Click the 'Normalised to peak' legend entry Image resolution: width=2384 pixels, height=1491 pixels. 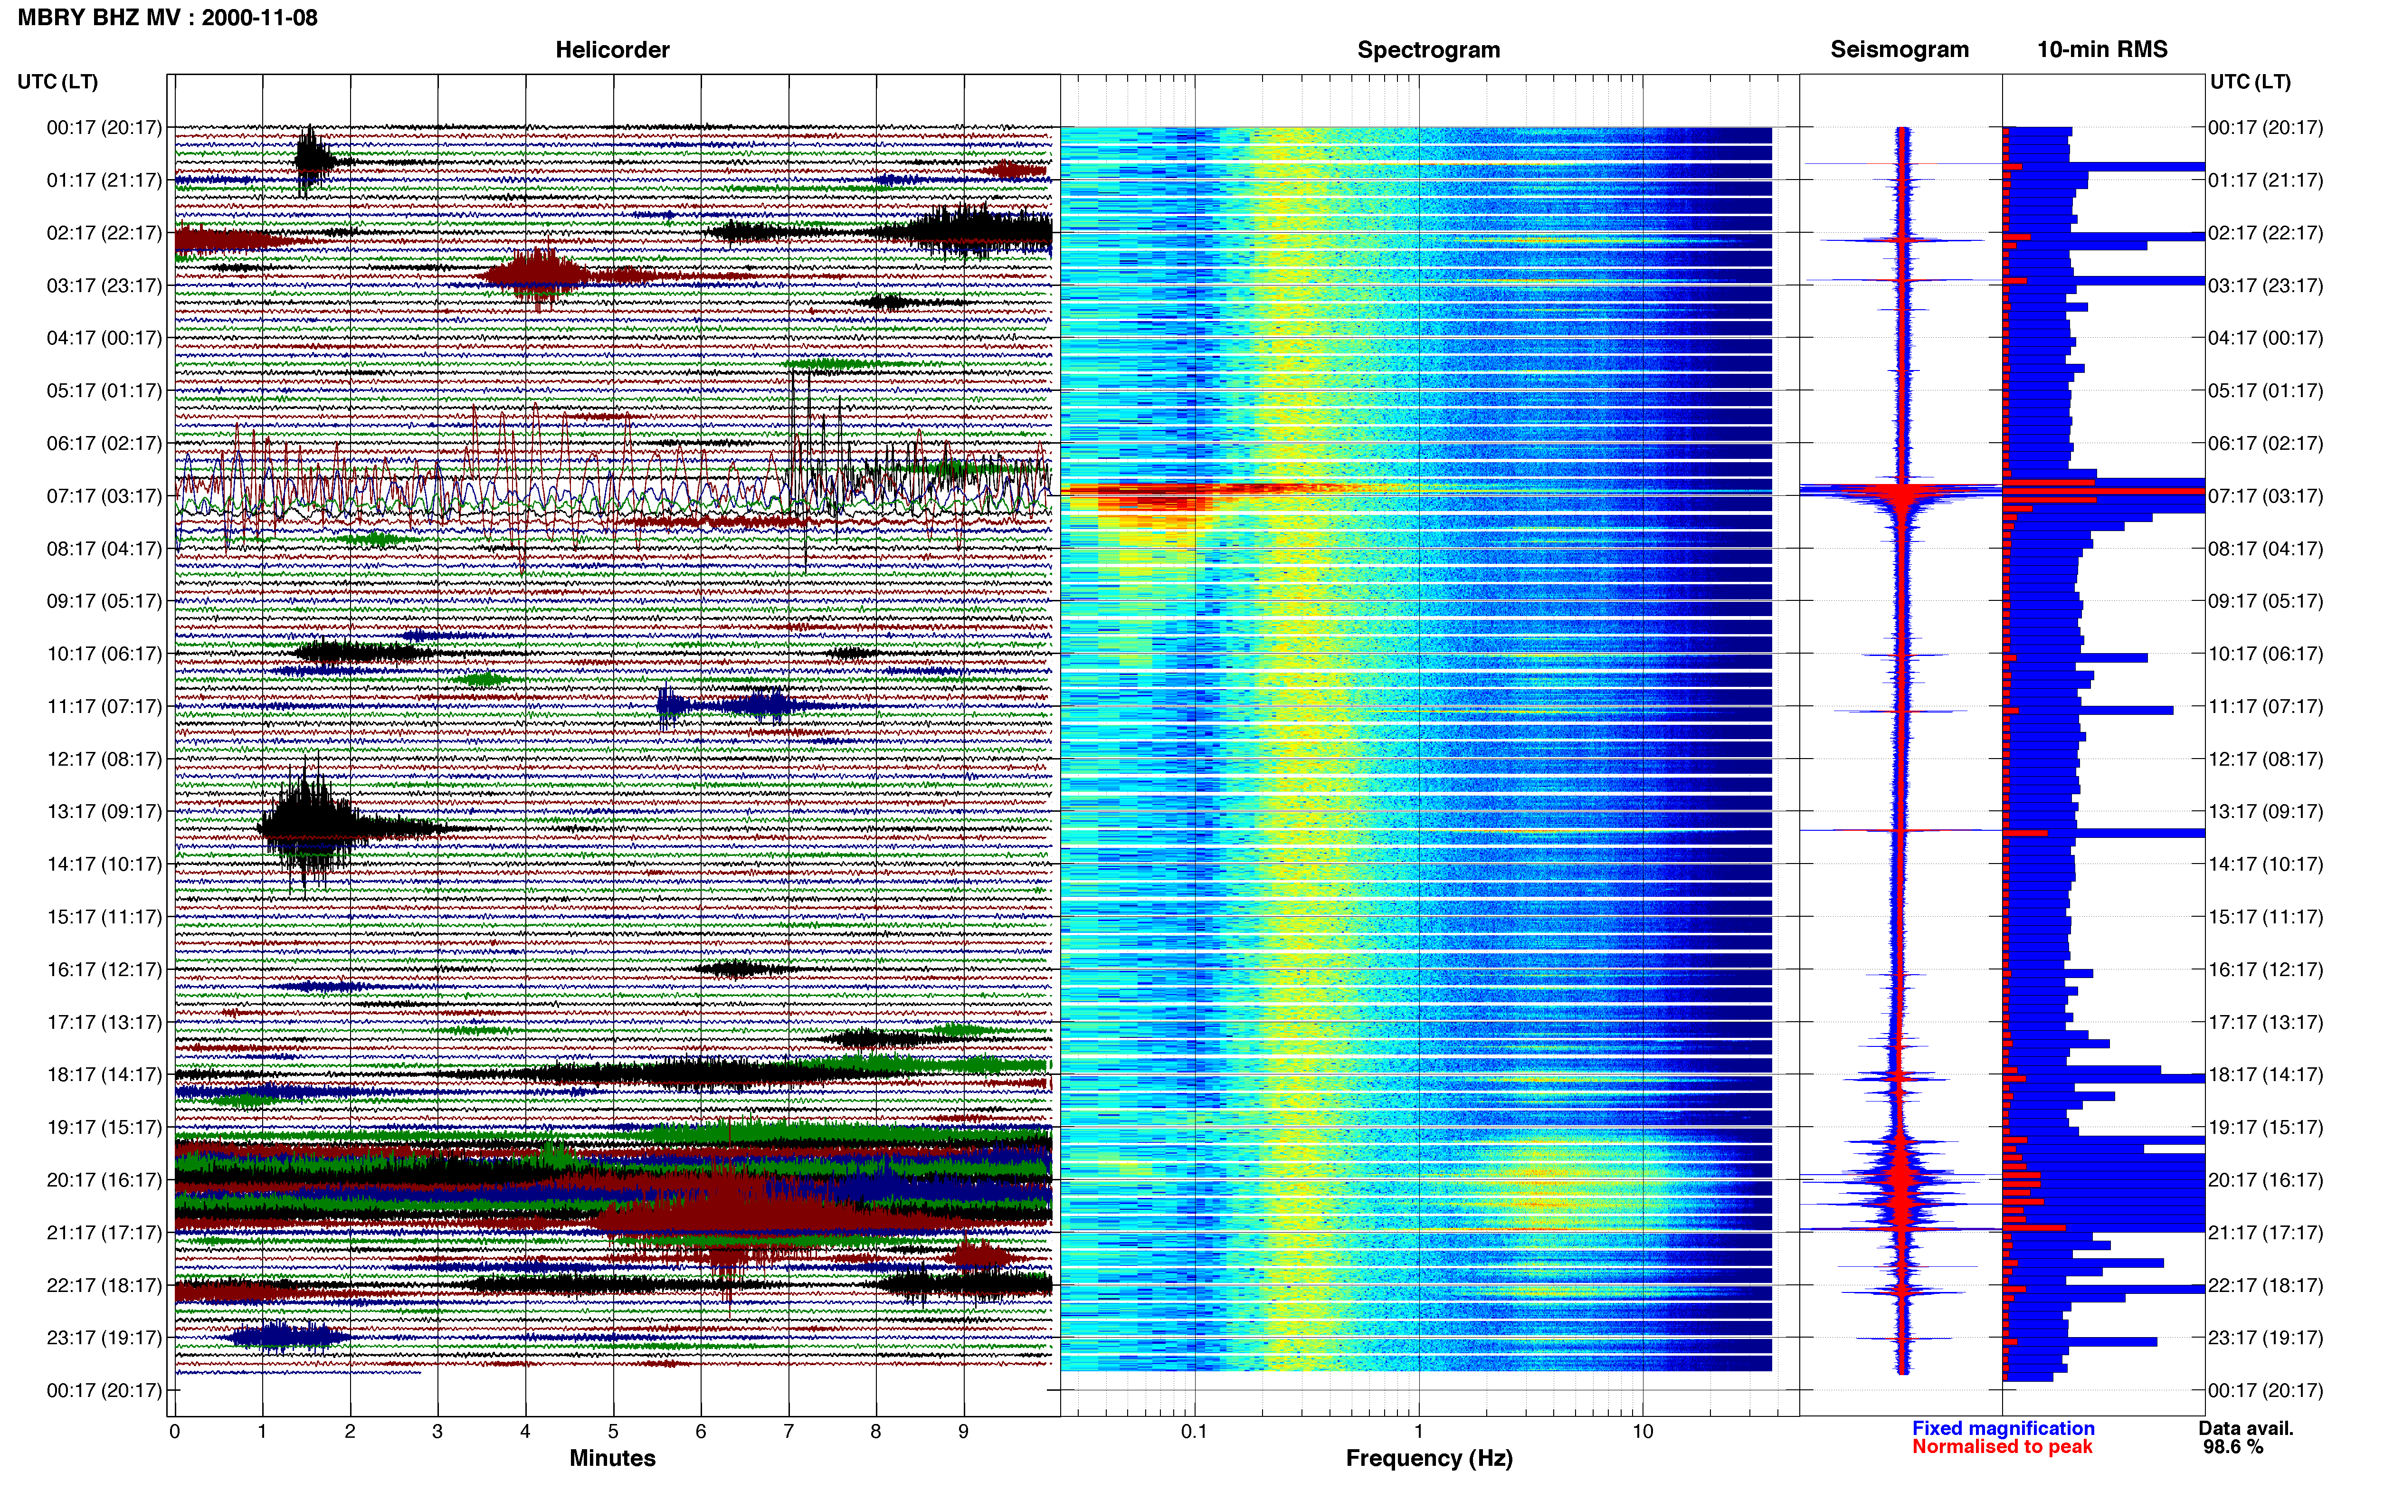click(2003, 1447)
